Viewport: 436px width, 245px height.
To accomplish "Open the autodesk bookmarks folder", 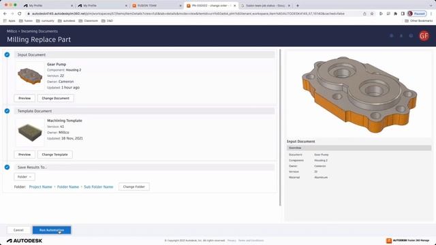I will (67, 21).
